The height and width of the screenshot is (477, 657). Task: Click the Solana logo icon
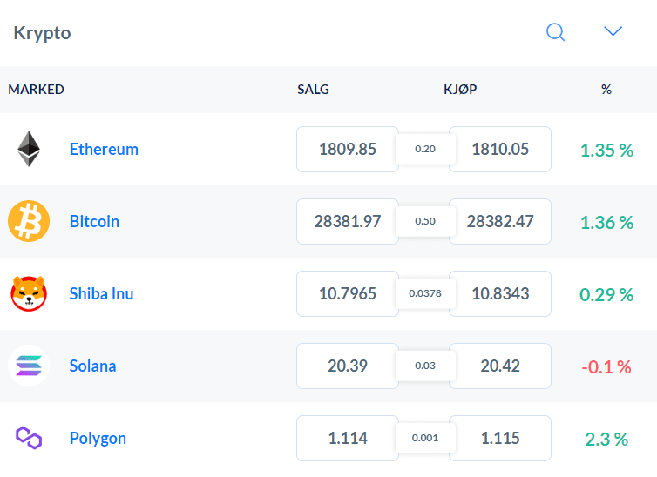pyautogui.click(x=29, y=366)
